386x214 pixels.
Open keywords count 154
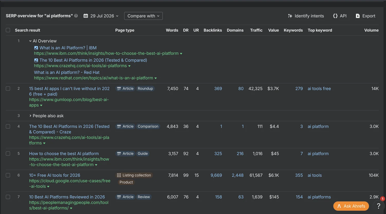tap(299, 197)
